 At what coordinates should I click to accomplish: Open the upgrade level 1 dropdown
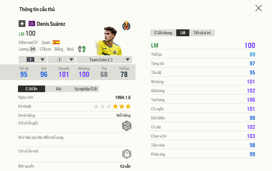[33, 60]
